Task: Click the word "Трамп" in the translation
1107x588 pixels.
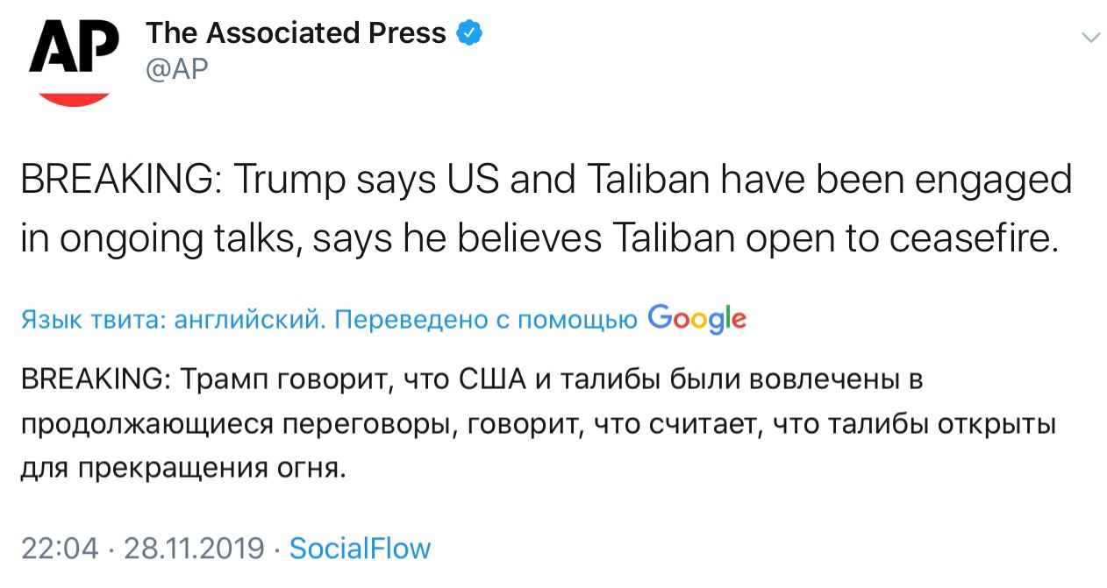Action: click(x=225, y=380)
